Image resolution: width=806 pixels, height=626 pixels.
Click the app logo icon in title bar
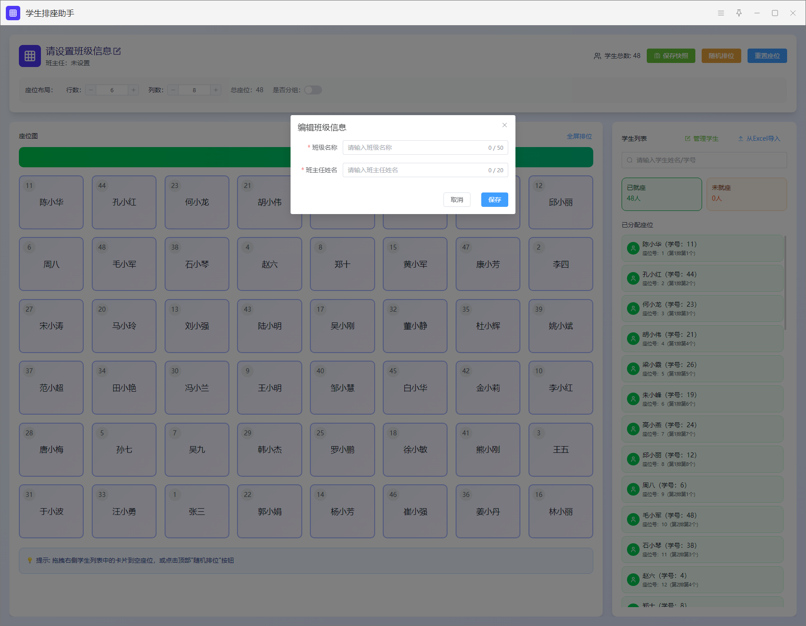[x=13, y=13]
